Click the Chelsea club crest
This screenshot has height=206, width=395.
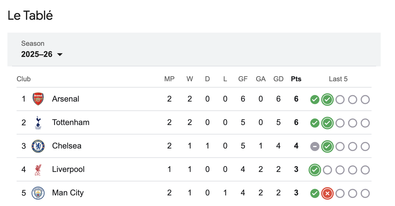click(x=38, y=146)
